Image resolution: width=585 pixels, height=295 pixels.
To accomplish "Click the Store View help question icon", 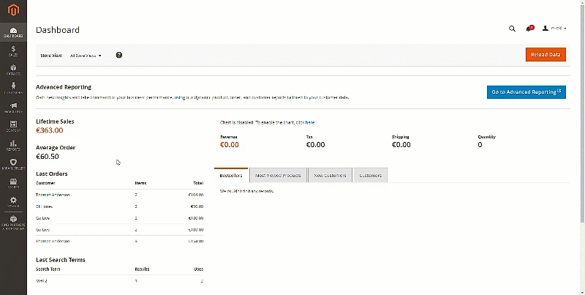I will [x=119, y=55].
